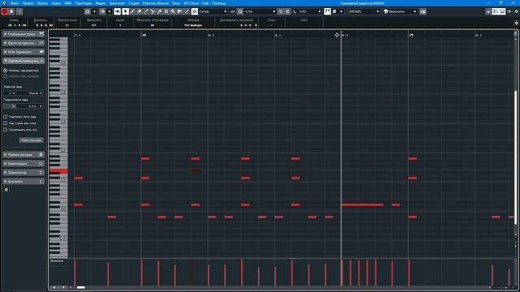Select the Object Selection arrow tool
The width and height of the screenshot is (520, 292).
pos(125,11)
